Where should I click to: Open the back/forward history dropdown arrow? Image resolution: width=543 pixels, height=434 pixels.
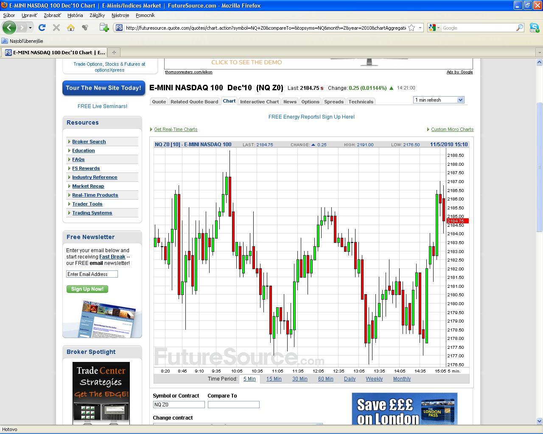click(x=30, y=28)
